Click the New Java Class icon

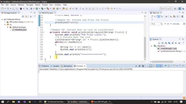click(x=58, y=8)
